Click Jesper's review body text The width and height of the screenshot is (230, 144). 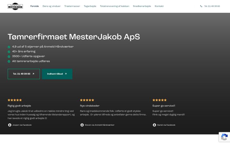[41, 115]
